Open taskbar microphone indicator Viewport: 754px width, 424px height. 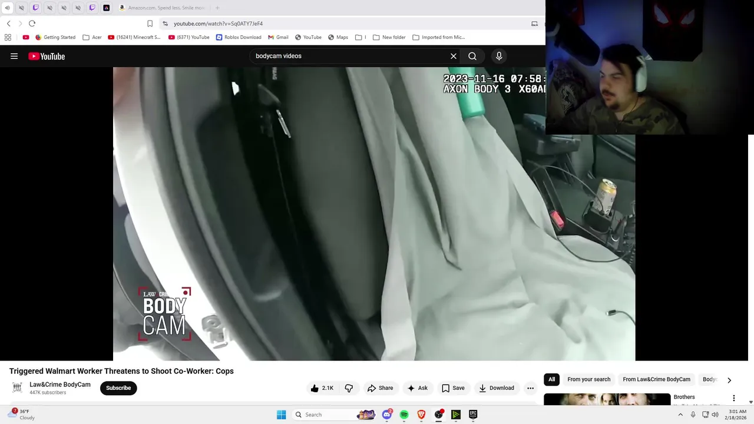pos(693,415)
